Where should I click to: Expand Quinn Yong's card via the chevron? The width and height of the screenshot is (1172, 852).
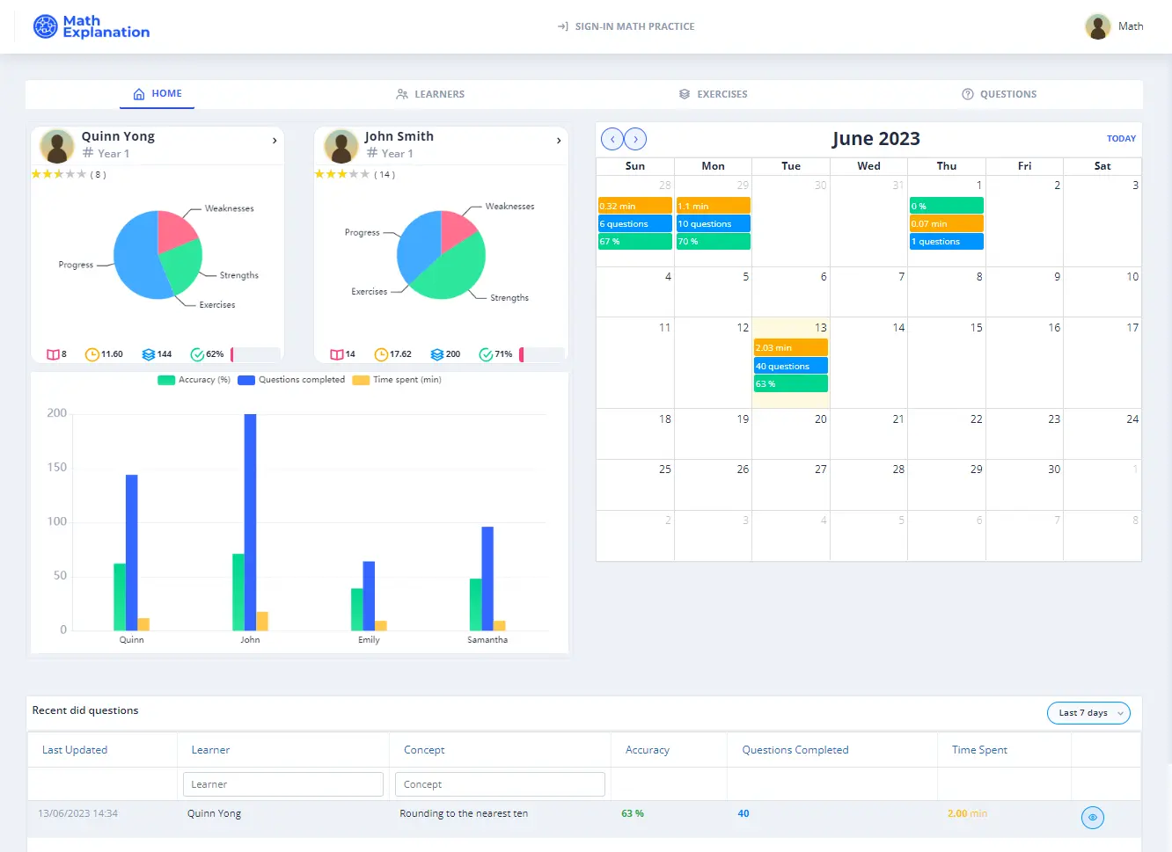click(x=274, y=140)
